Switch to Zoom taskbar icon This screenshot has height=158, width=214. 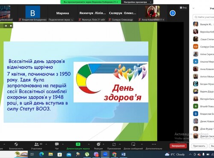(105, 154)
